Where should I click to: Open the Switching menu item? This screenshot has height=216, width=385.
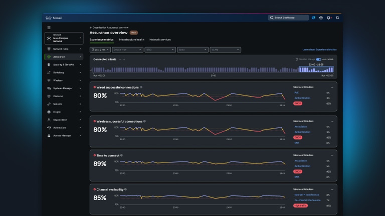64,72
